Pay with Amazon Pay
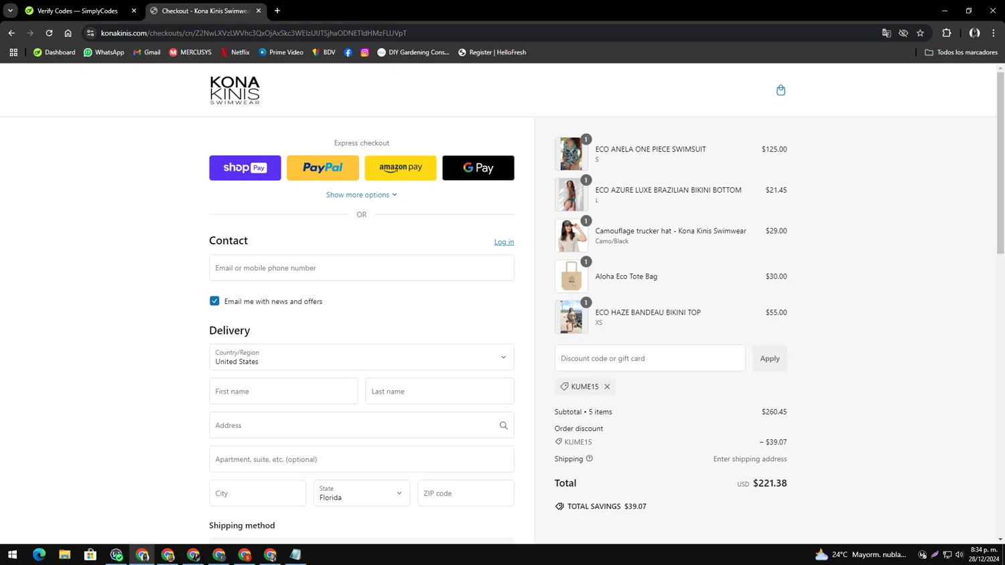 tap(401, 168)
